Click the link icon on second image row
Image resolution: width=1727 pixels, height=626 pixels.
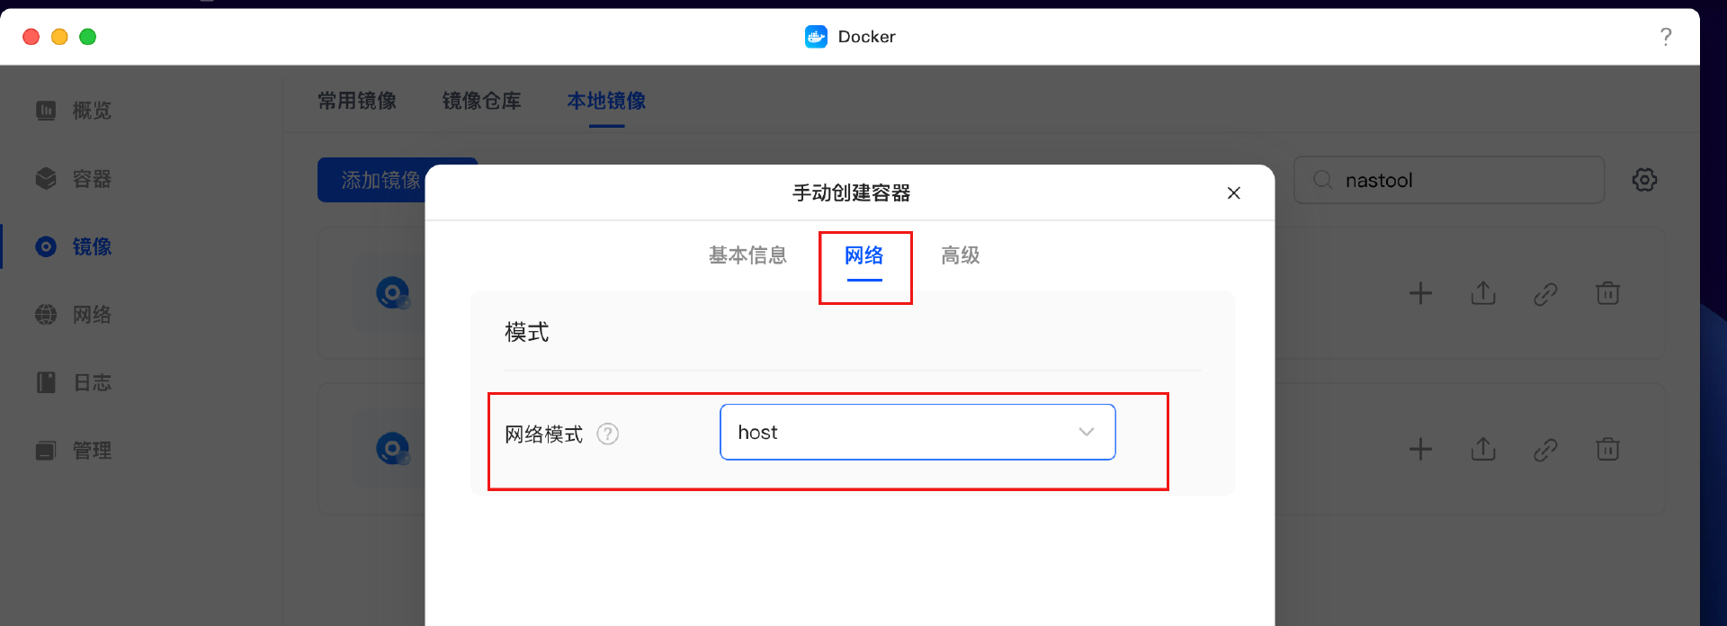[1545, 449]
